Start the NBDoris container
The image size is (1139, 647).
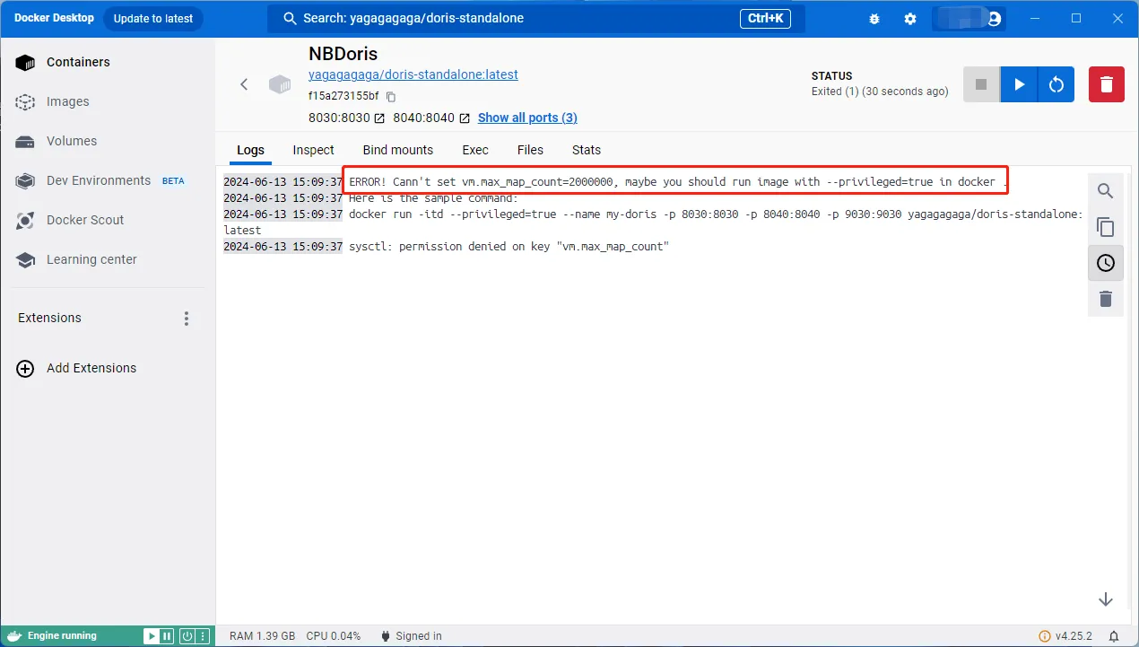pyautogui.click(x=1019, y=84)
